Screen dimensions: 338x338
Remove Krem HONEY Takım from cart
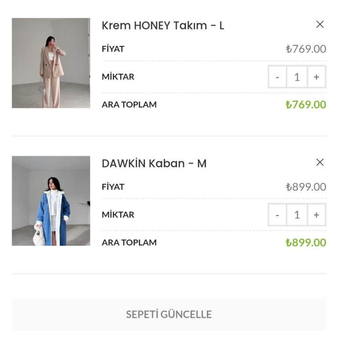320,25
